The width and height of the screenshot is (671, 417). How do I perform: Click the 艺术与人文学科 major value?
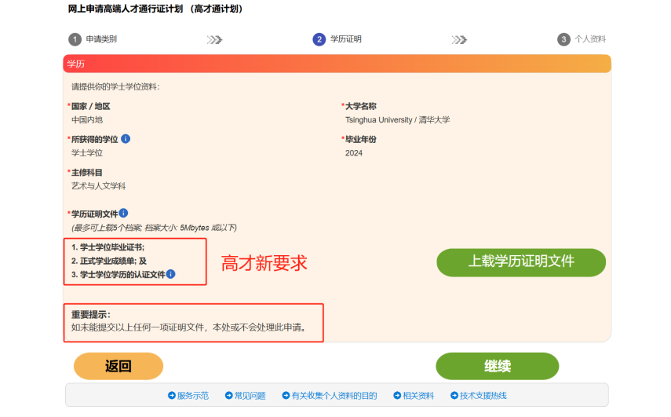[98, 186]
